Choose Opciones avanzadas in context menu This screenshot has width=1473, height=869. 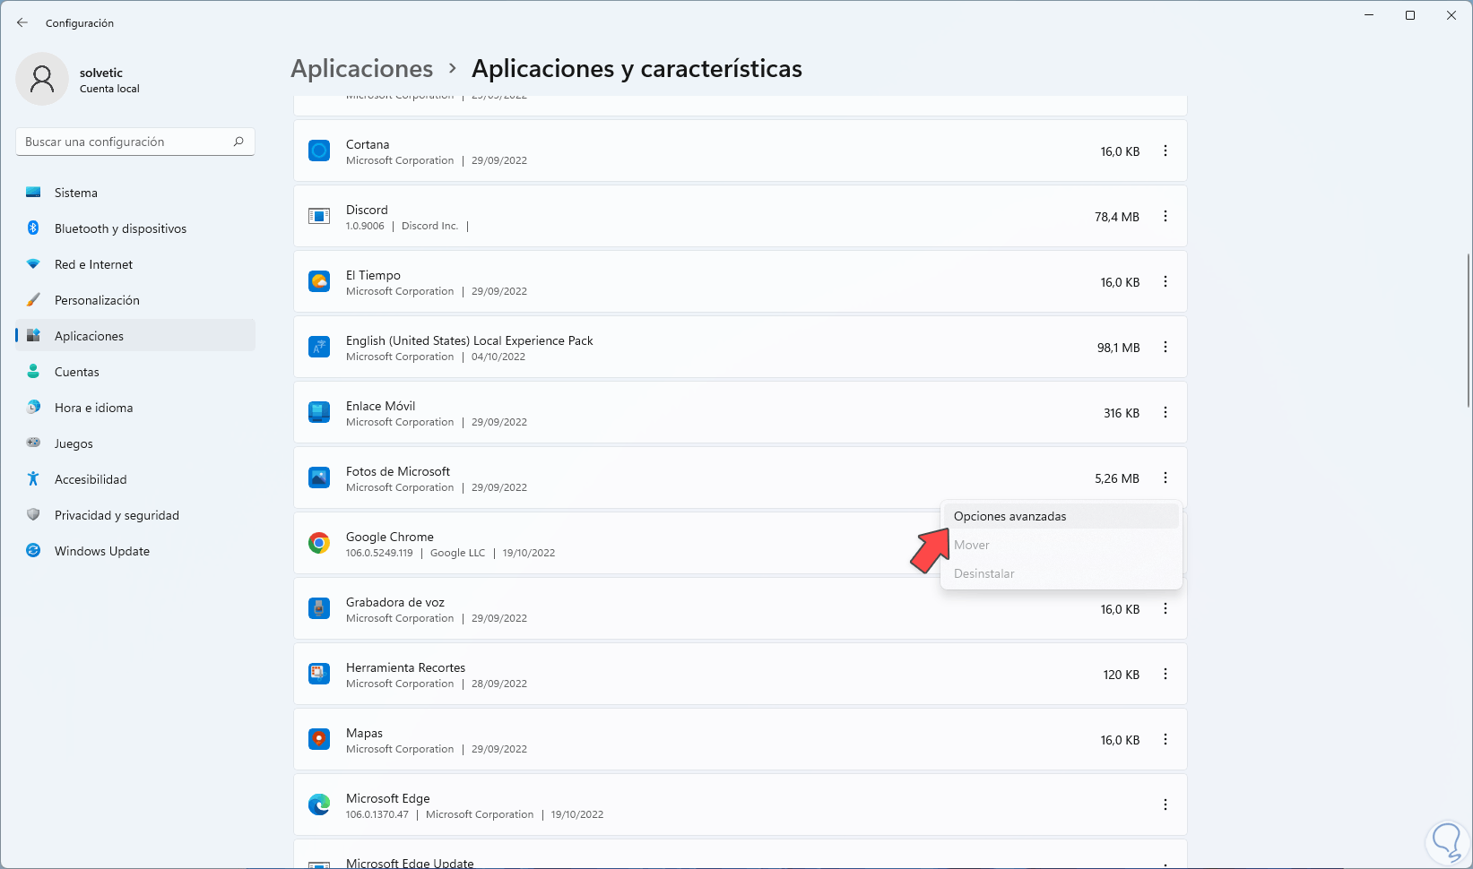pos(1061,516)
